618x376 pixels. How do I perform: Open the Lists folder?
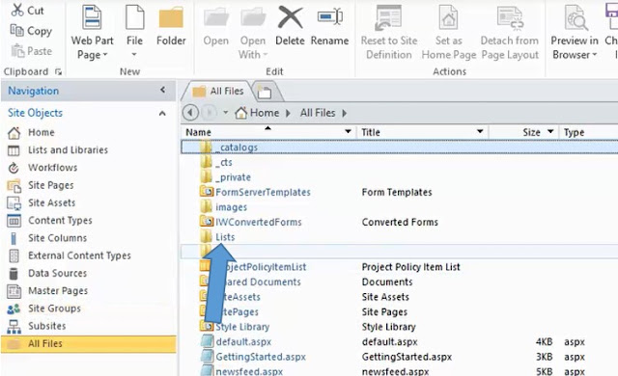[x=225, y=237]
